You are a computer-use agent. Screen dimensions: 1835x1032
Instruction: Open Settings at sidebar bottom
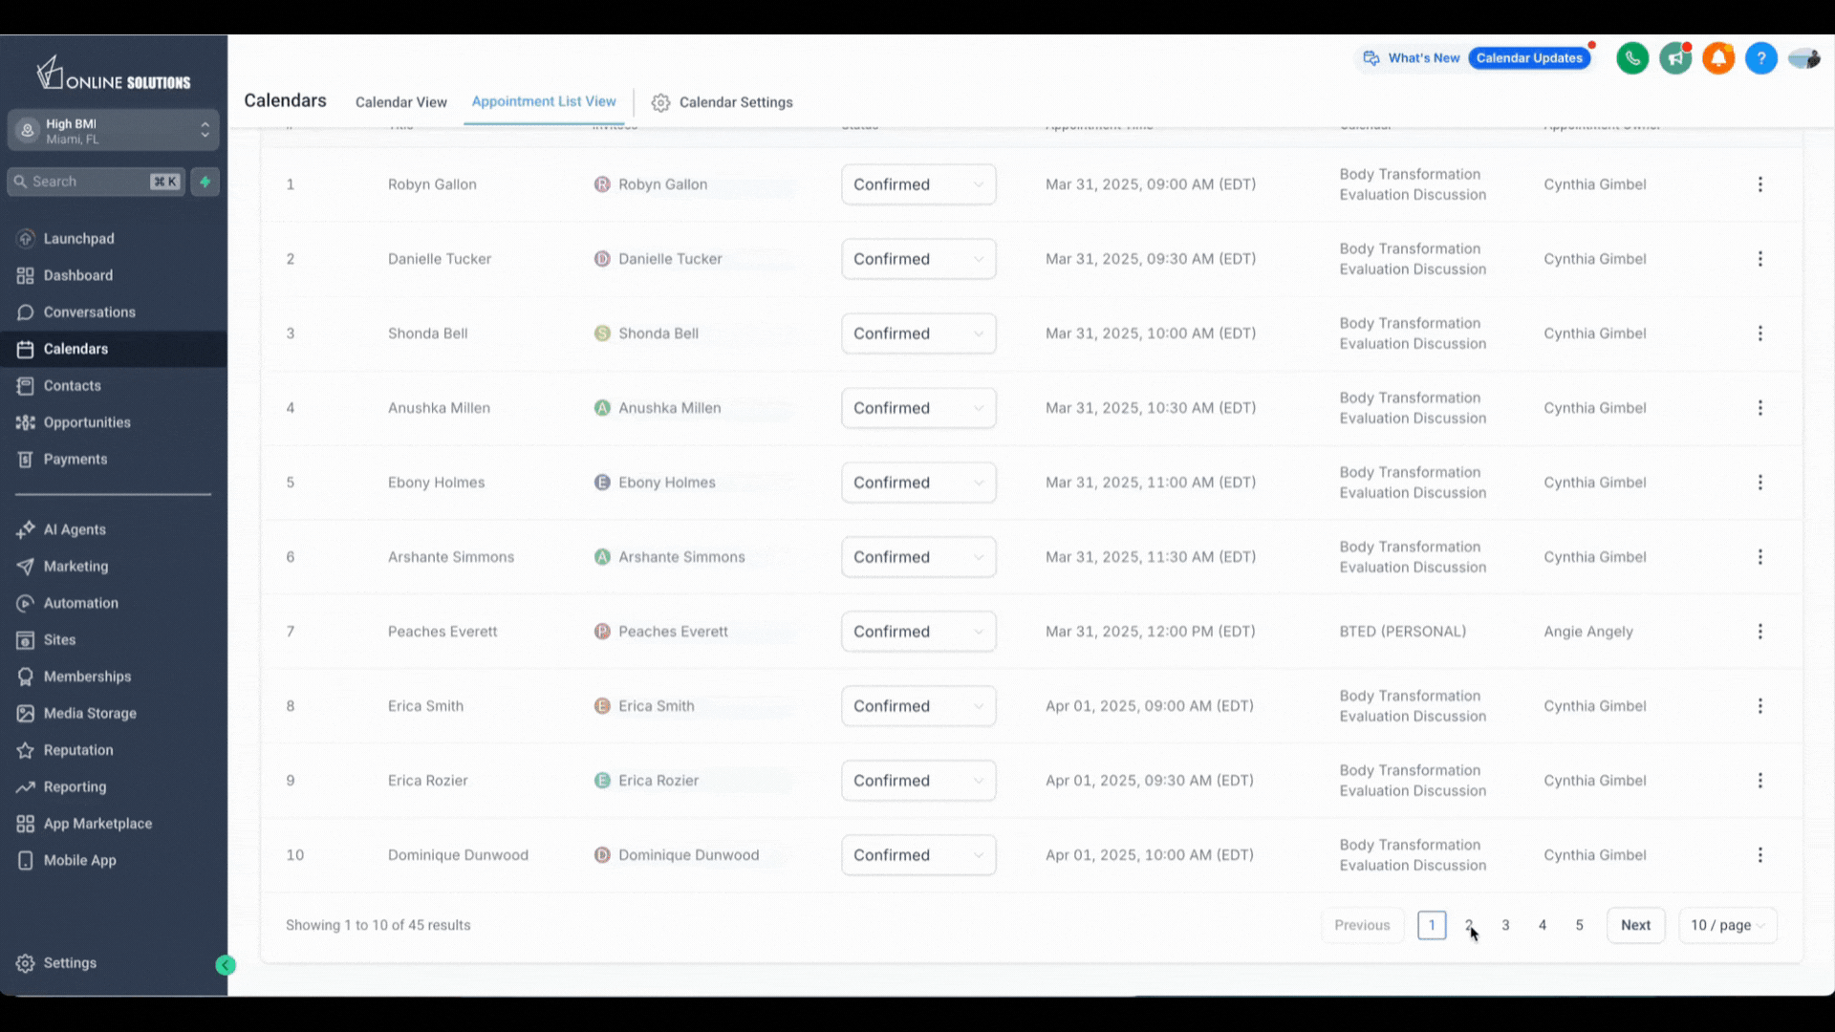pyautogui.click(x=113, y=963)
